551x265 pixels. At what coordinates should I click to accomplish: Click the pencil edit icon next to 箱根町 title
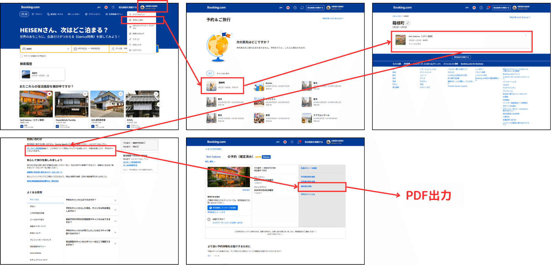click(408, 23)
